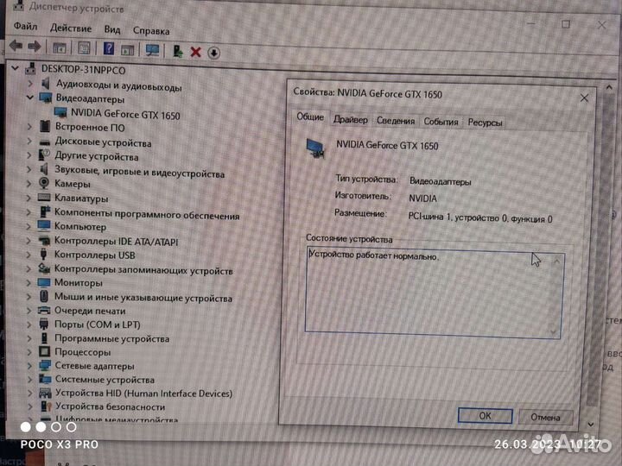Switch to the Драйвер tab
The image size is (622, 466).
[x=350, y=119]
